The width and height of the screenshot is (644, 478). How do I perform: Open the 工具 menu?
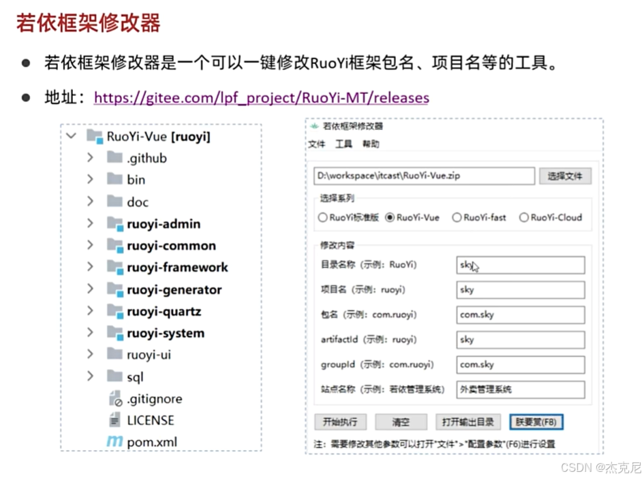tap(343, 144)
